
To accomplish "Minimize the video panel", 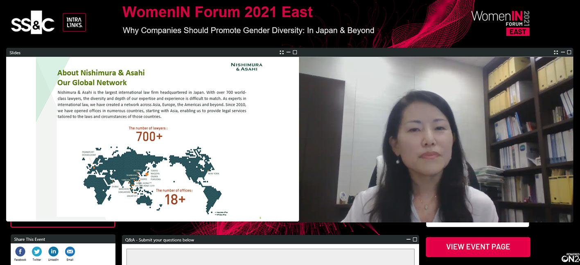I will (x=562, y=52).
